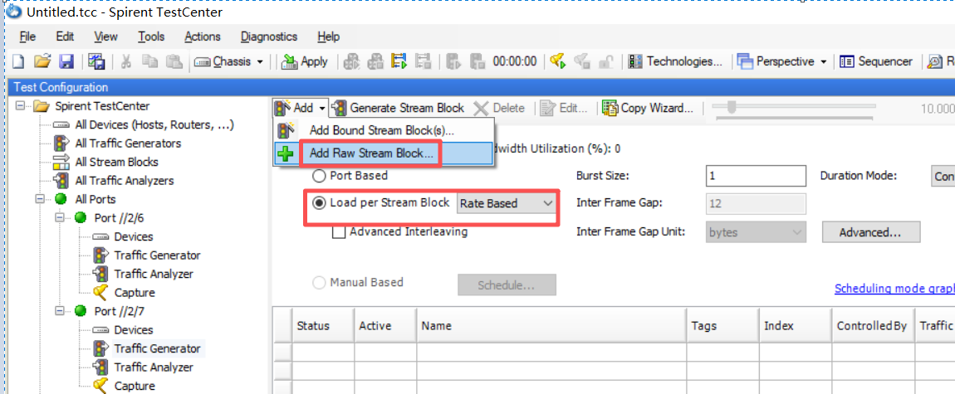Open the Tools menu
This screenshot has height=394, width=955.
click(151, 36)
